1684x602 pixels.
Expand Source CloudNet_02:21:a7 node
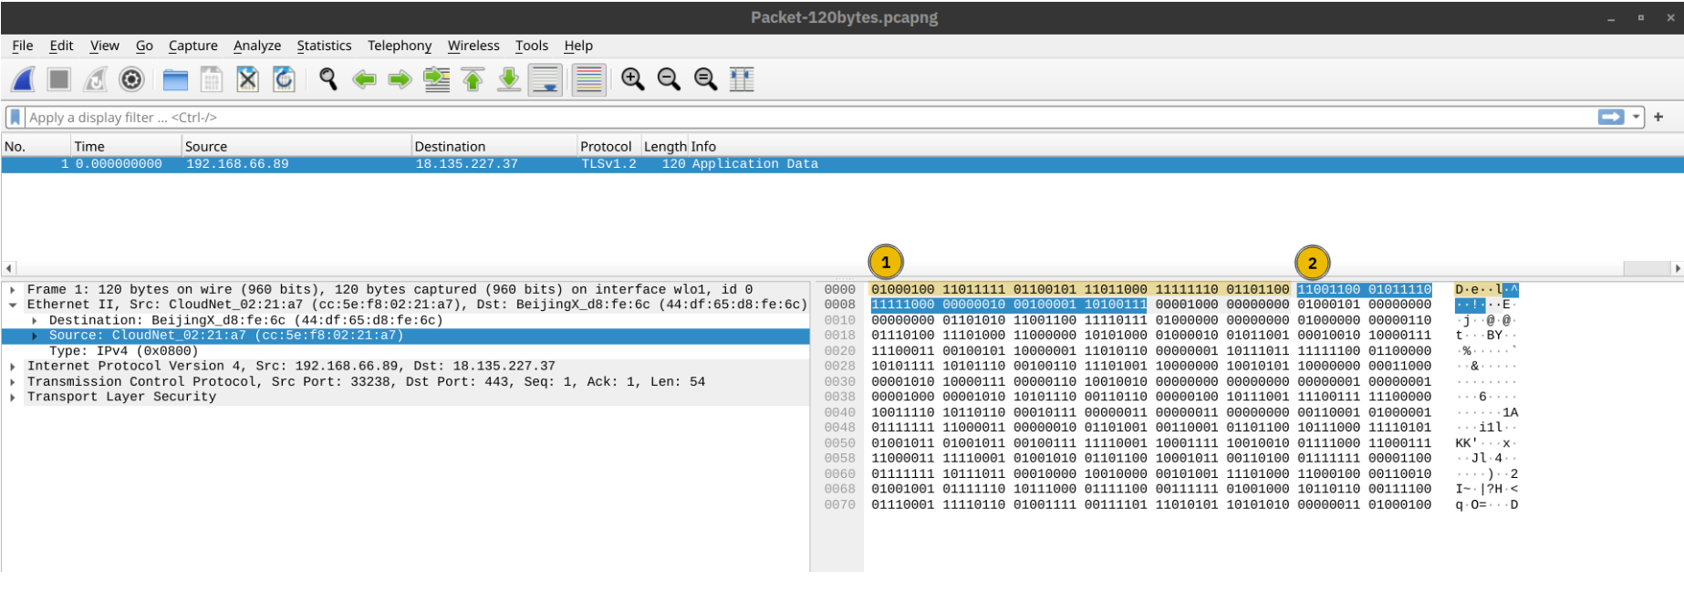[x=35, y=336]
